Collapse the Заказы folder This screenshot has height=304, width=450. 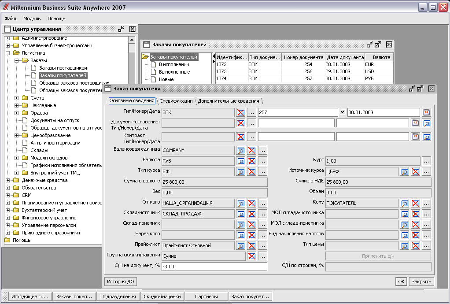[x=17, y=60]
